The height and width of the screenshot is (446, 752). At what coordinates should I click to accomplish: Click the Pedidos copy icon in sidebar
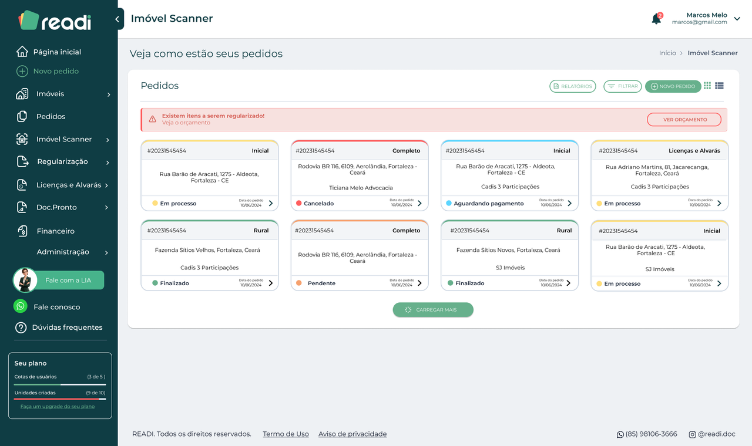(x=22, y=116)
